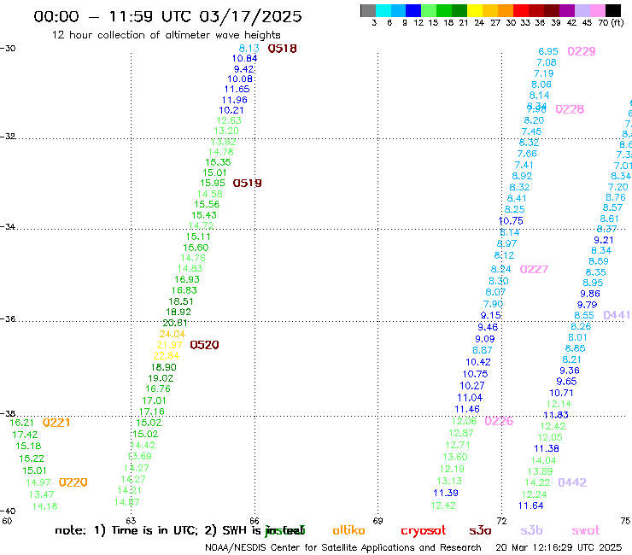Click the wave height value 17.42
632x555 pixels.
pos(25,435)
